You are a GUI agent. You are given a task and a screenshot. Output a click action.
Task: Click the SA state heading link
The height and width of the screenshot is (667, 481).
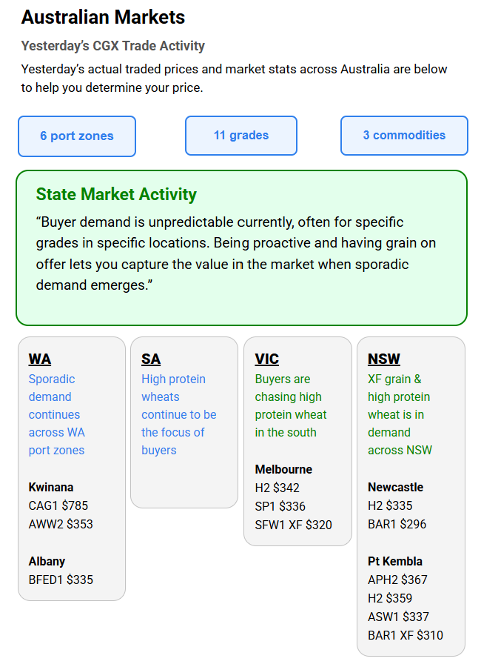(x=151, y=359)
